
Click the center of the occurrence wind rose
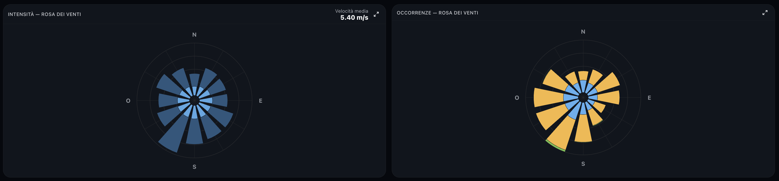(x=583, y=97)
